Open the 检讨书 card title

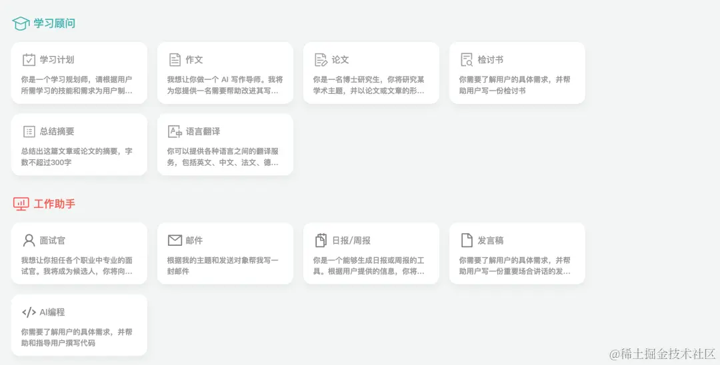[491, 59]
